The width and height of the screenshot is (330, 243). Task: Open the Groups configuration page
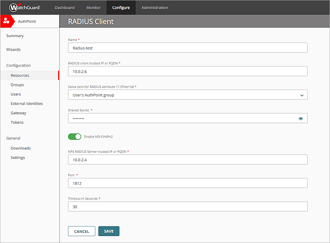click(x=17, y=84)
